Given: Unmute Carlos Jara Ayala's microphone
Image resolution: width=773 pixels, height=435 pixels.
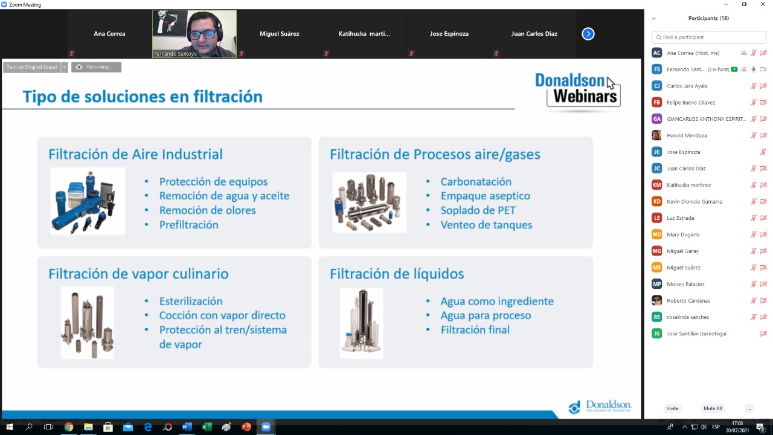Looking at the screenshot, I should (x=753, y=86).
